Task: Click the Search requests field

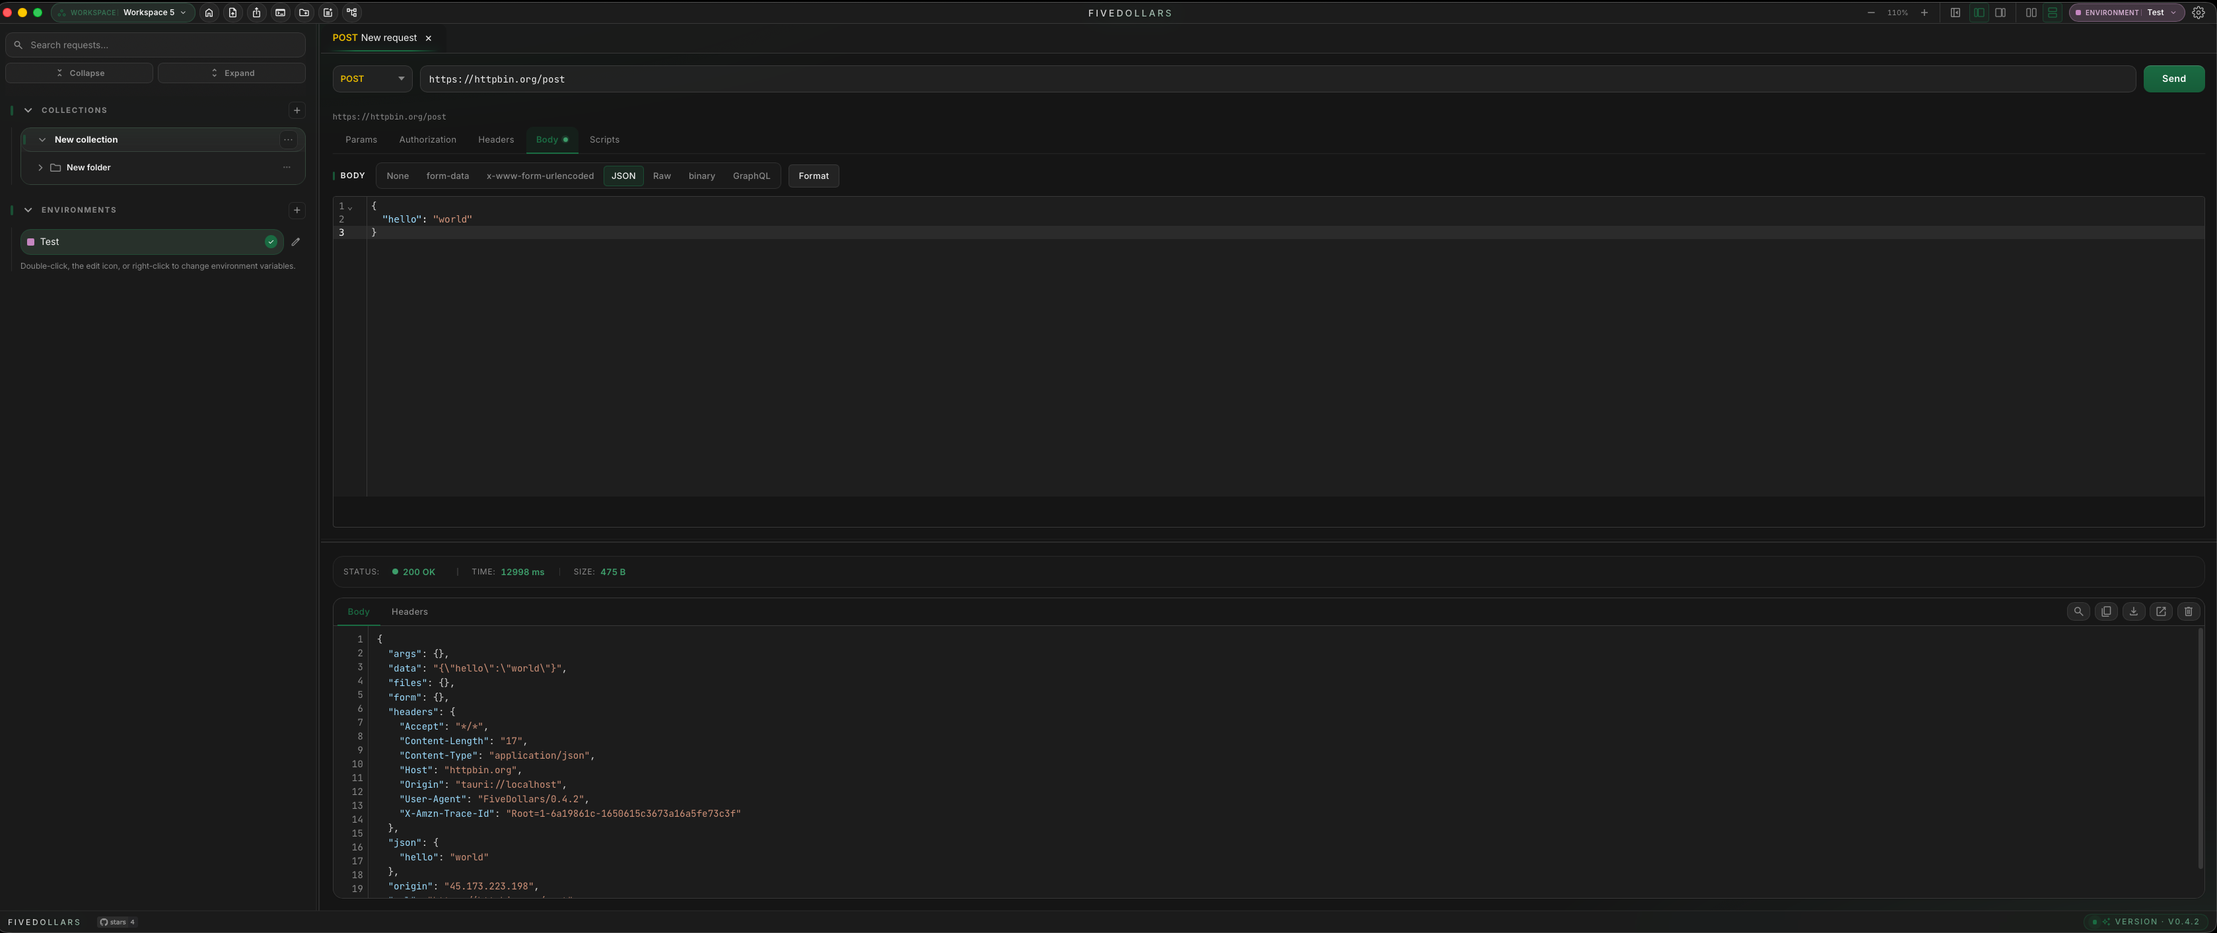Action: pyautogui.click(x=155, y=45)
